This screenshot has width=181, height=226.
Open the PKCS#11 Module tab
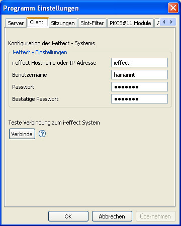point(130,23)
